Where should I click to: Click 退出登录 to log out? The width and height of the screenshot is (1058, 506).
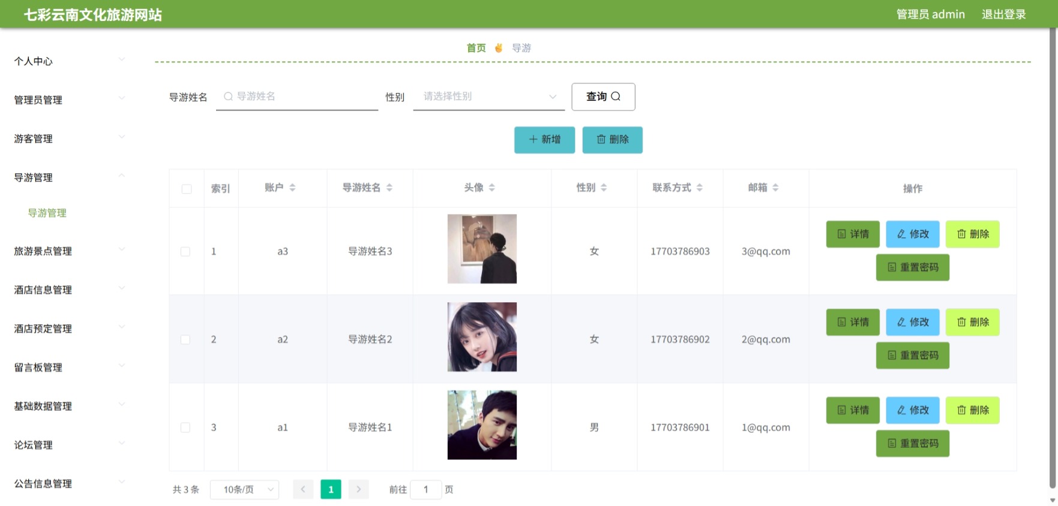(1003, 14)
